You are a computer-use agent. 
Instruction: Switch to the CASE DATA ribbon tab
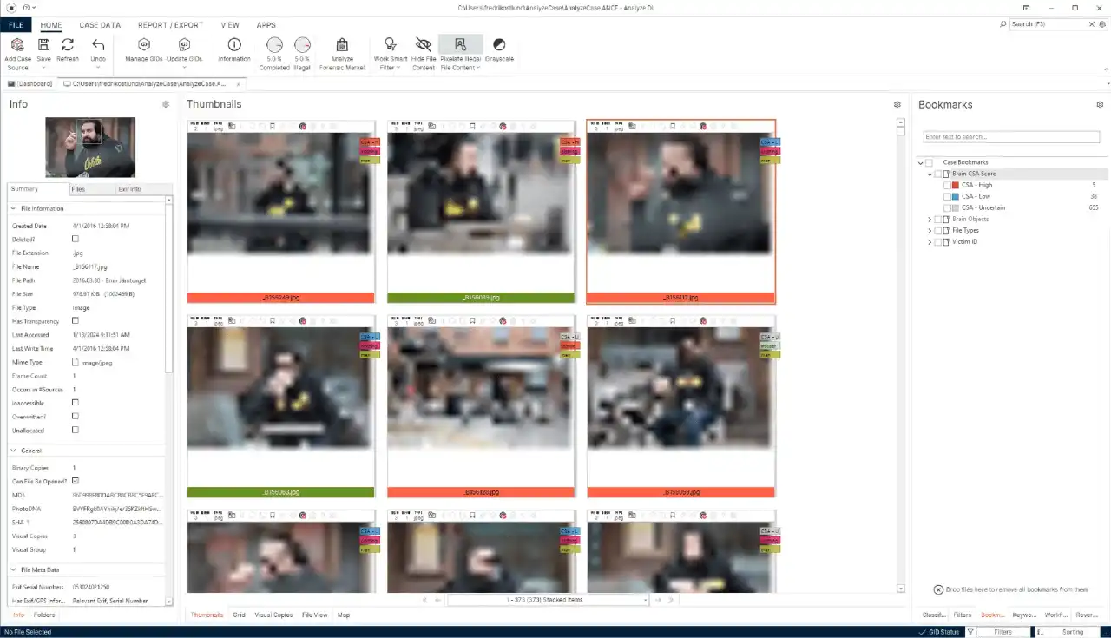[100, 25]
